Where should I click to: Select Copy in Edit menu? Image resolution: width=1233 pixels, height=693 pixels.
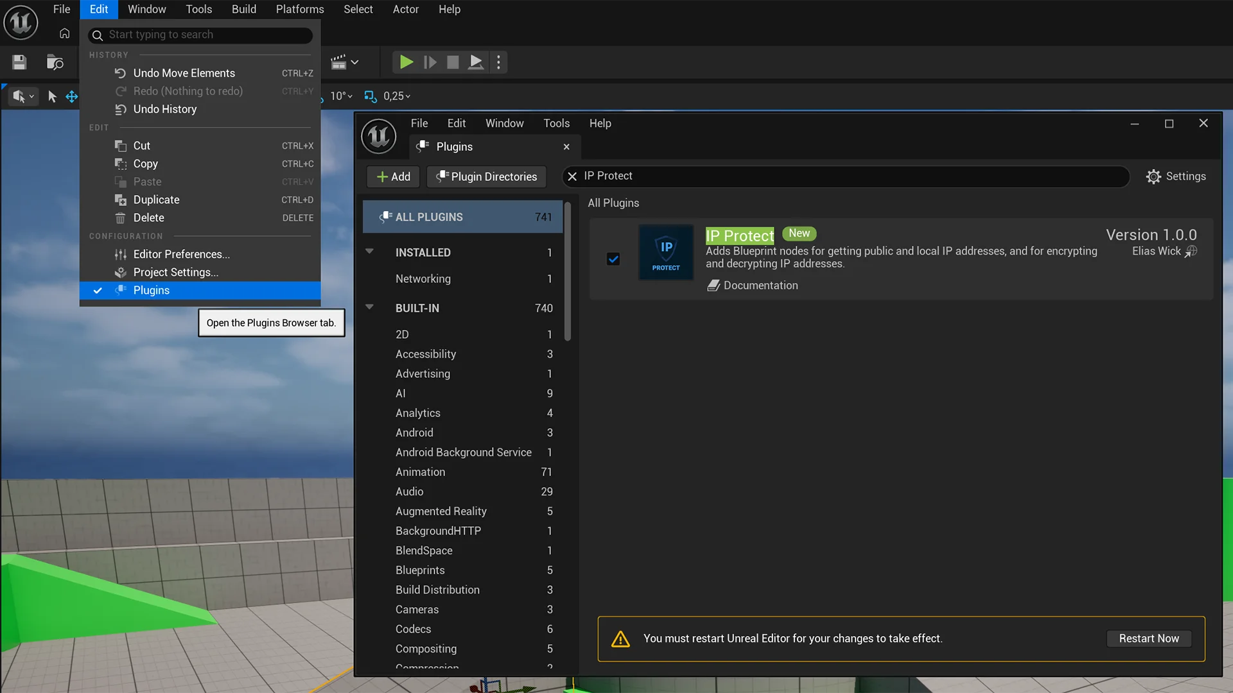tap(200, 164)
